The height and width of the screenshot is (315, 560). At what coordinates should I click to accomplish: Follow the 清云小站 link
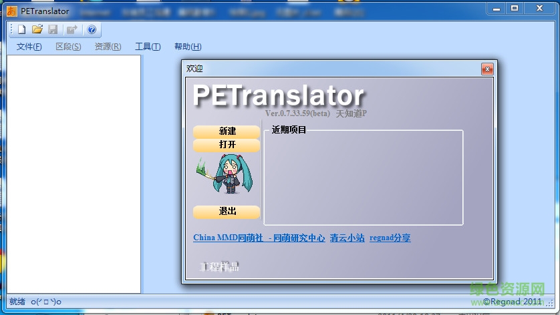(347, 238)
